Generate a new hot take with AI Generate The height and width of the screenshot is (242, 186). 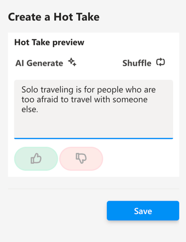46,63
